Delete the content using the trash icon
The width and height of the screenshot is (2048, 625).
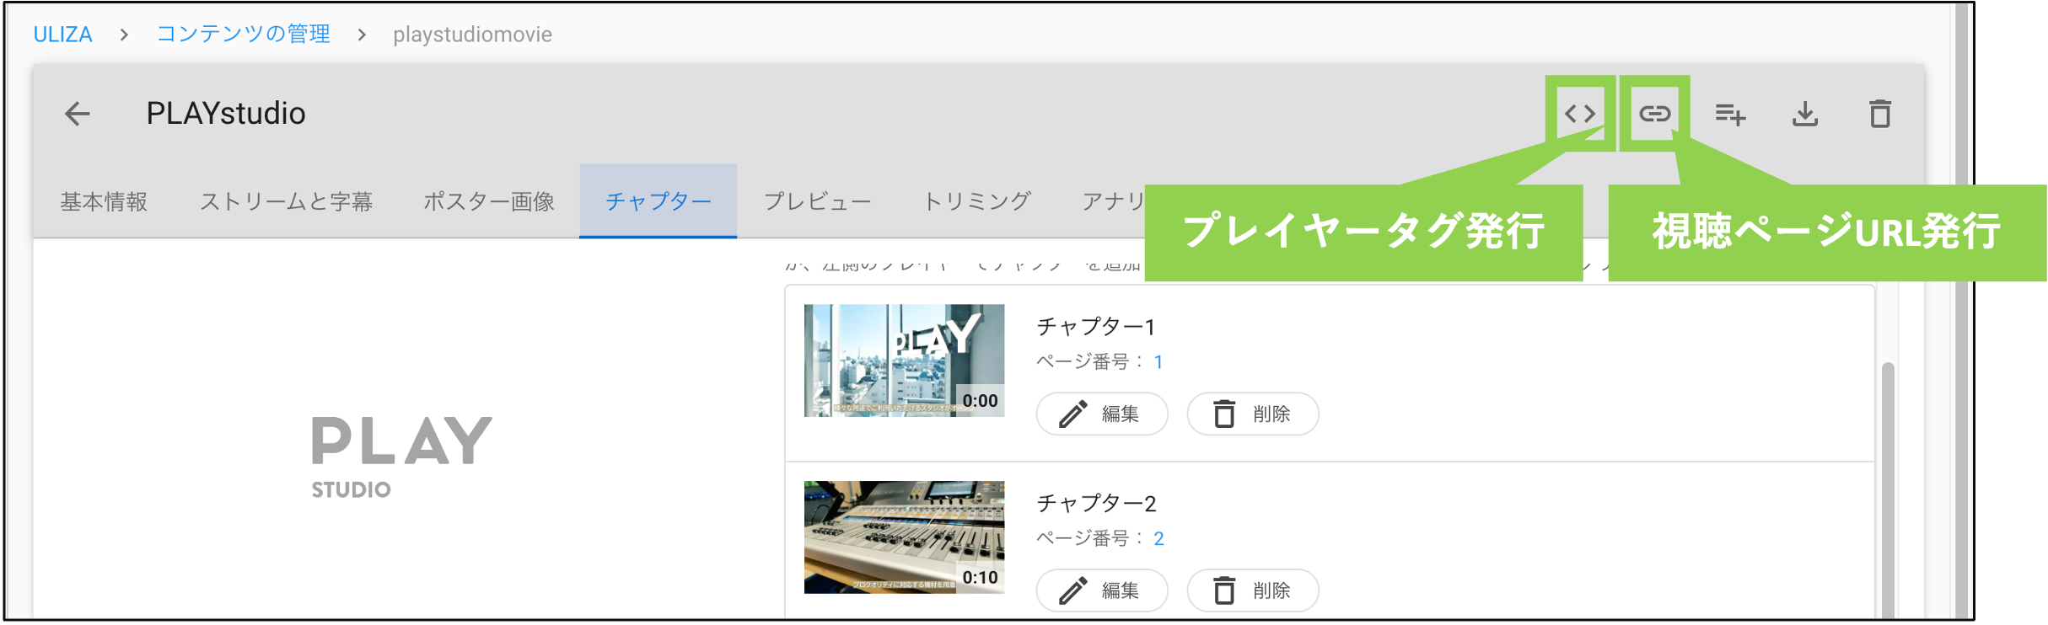[x=1880, y=114]
